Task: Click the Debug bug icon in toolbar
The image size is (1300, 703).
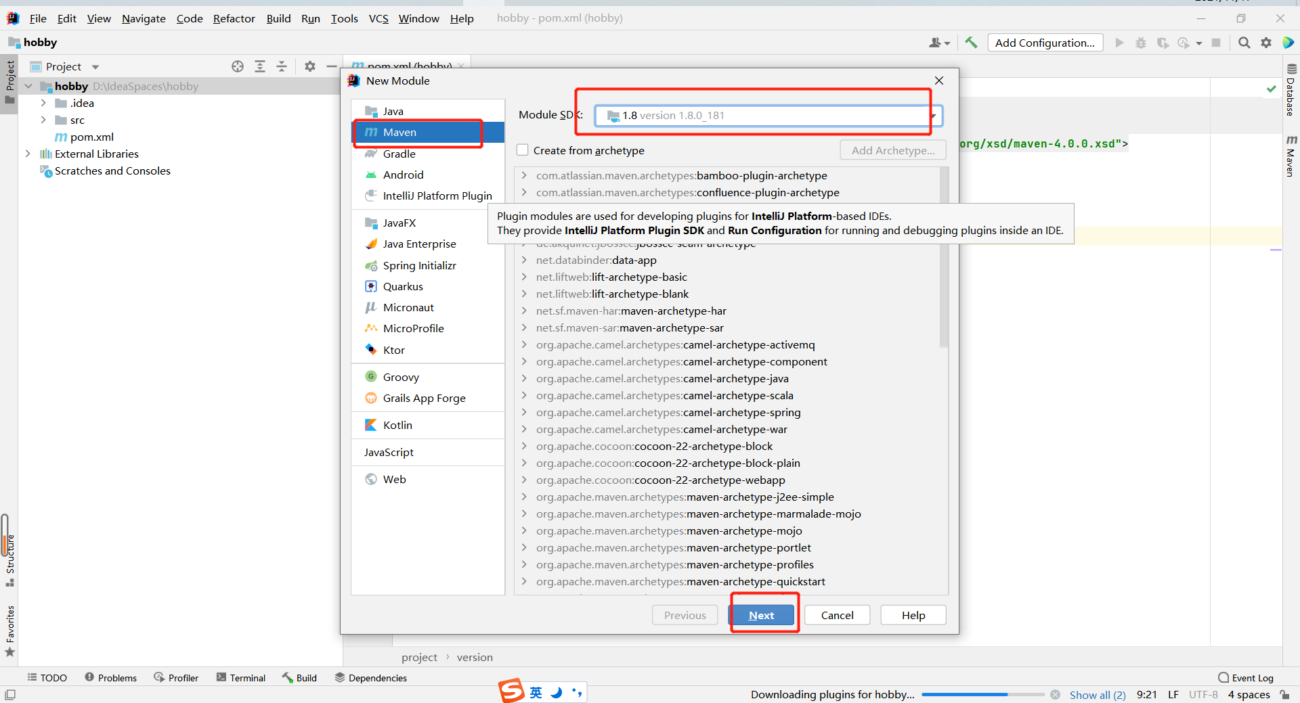Action: pos(1141,43)
